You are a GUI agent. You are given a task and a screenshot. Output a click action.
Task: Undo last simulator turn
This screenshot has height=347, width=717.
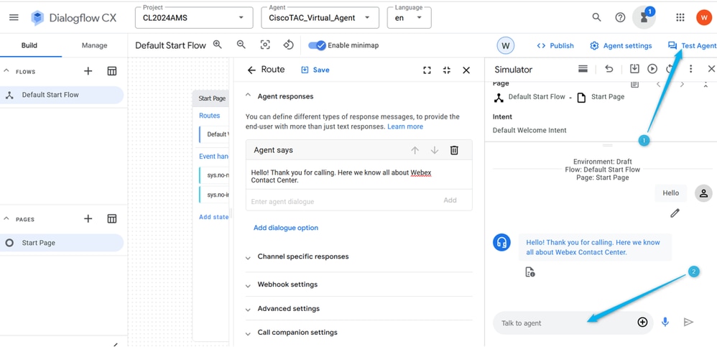[x=609, y=68]
